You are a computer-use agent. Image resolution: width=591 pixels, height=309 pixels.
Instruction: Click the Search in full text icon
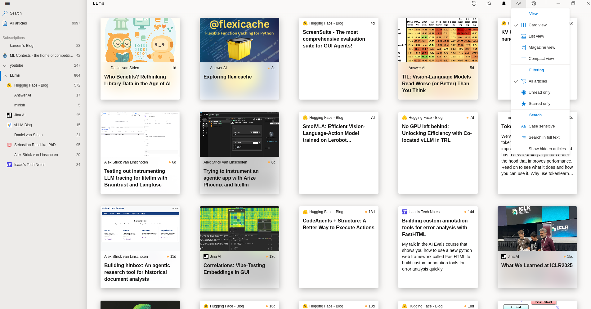[x=524, y=137]
